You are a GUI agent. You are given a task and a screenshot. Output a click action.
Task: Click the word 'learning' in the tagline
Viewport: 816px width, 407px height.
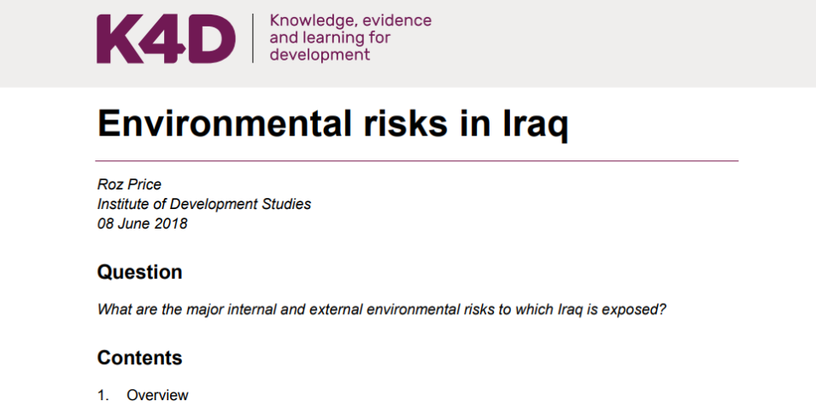[331, 38]
